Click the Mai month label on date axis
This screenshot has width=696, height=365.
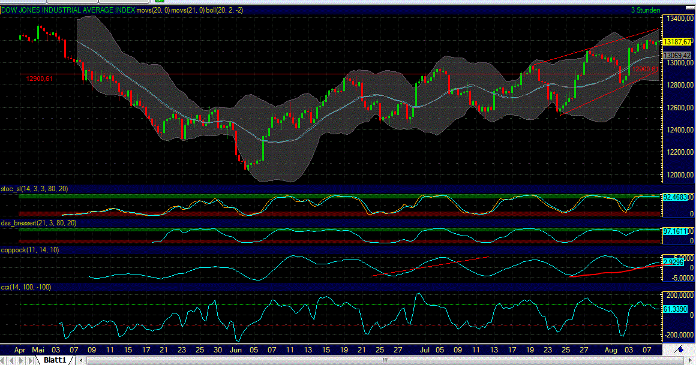click(x=38, y=350)
